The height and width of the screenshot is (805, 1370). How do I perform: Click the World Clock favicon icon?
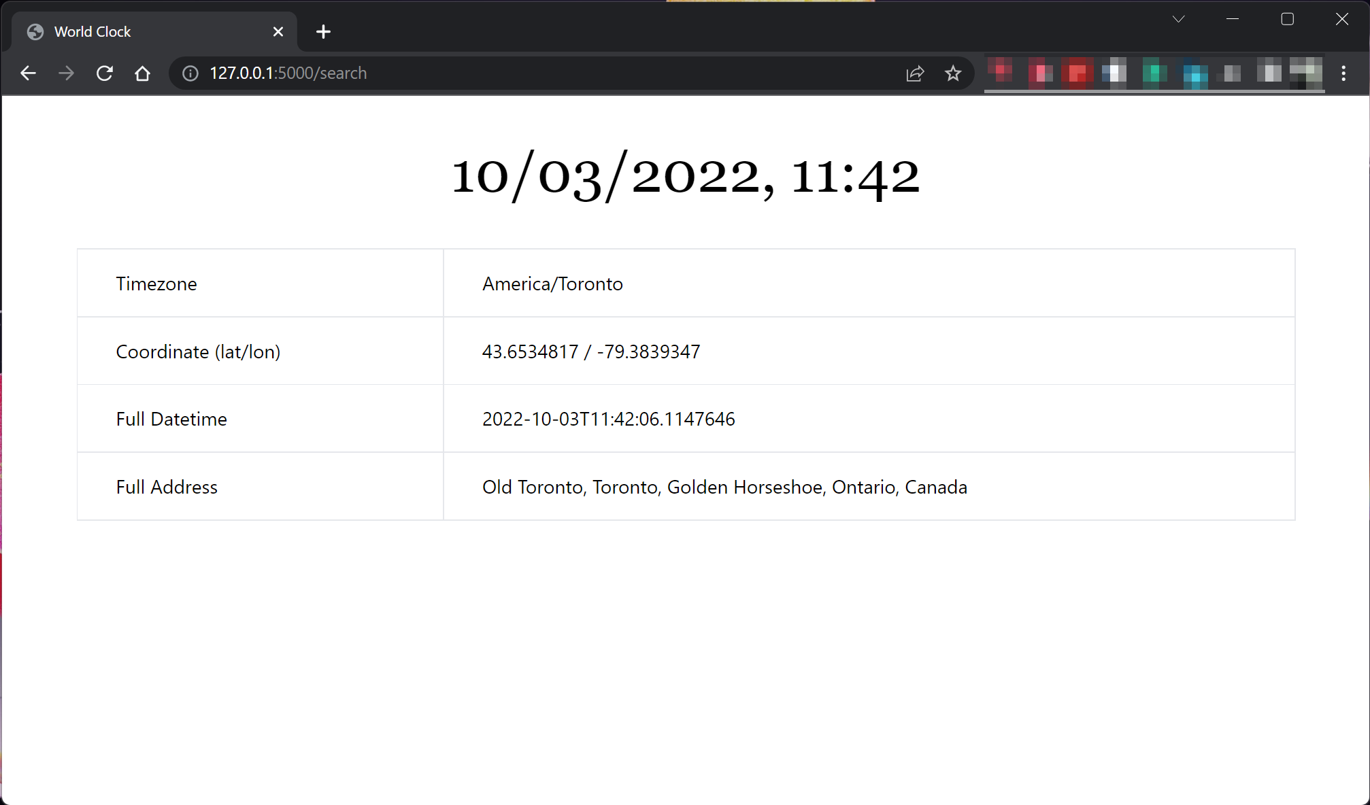point(35,32)
